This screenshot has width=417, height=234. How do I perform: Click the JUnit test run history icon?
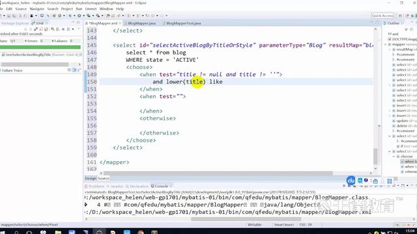coord(68,29)
